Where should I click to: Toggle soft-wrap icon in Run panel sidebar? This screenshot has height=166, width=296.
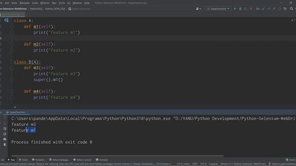click(x=5, y=129)
